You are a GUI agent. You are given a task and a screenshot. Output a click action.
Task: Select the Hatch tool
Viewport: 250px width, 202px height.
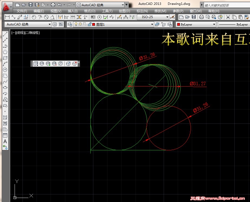point(5,118)
